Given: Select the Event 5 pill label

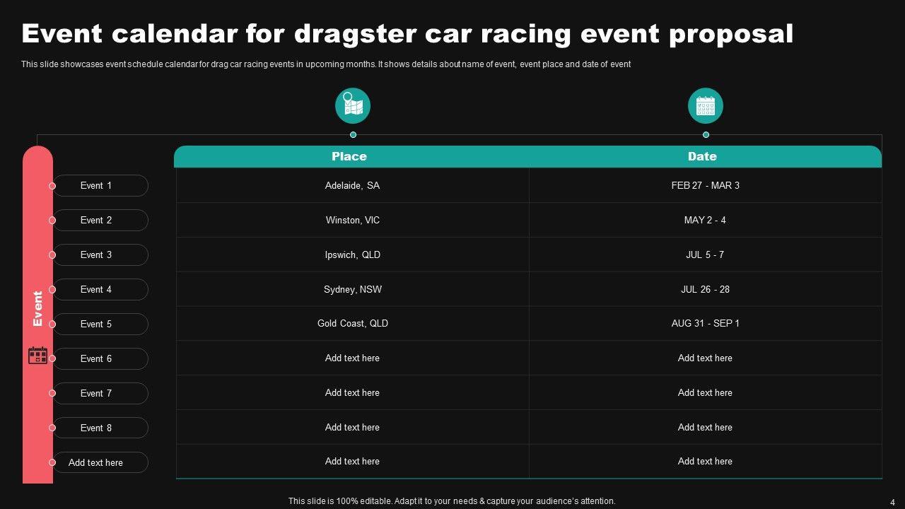Looking at the screenshot, I should 100,324.
